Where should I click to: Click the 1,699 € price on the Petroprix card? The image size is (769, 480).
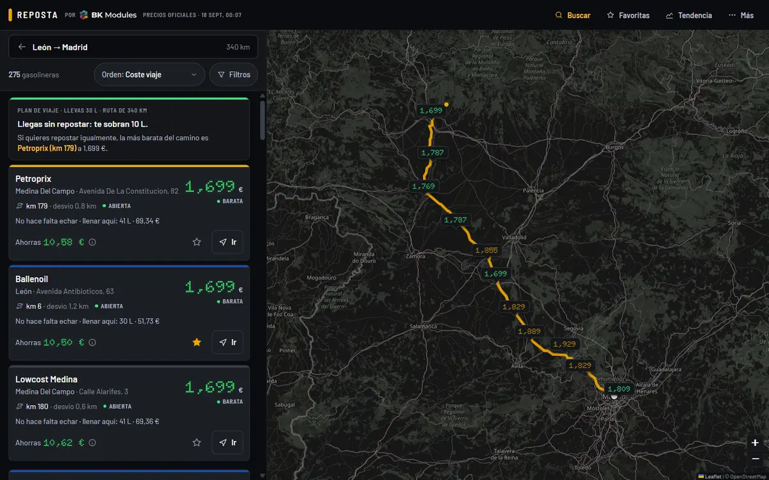click(214, 187)
